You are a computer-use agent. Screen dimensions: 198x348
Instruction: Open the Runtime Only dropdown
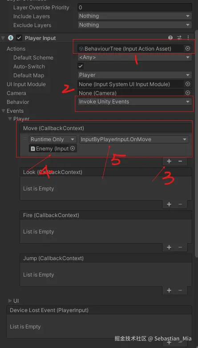point(53,139)
